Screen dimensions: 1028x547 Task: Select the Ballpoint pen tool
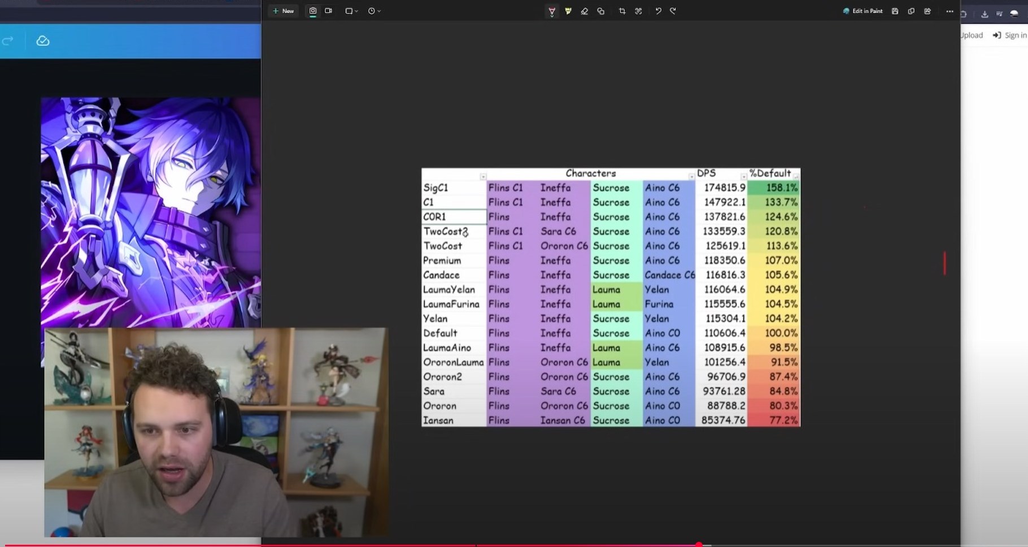(552, 11)
